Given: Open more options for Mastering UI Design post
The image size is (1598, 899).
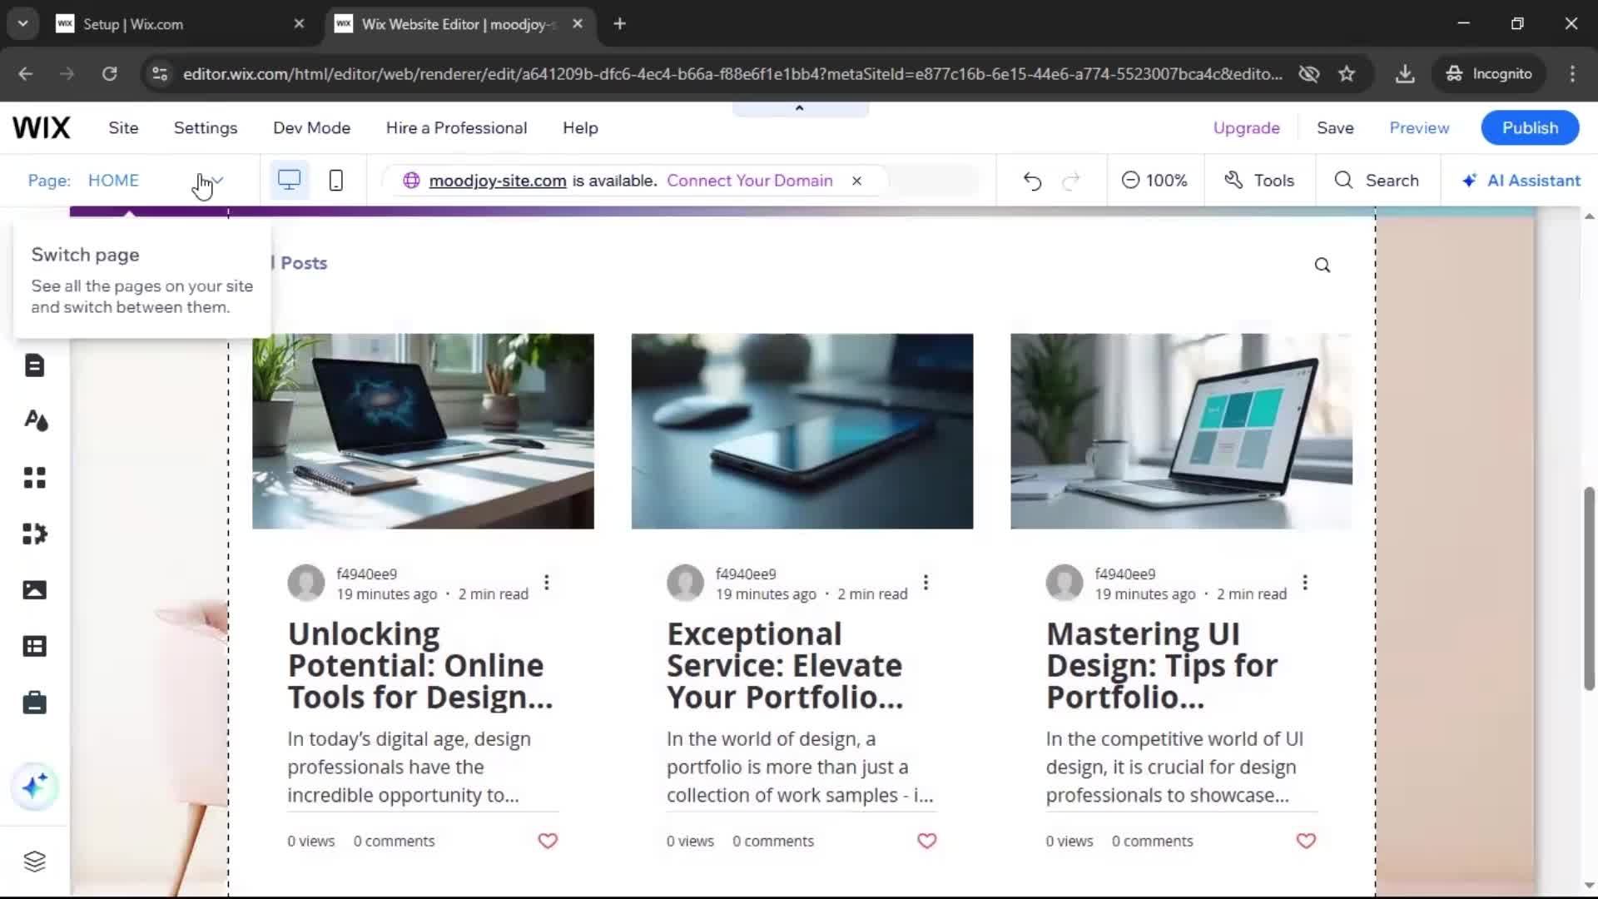Looking at the screenshot, I should point(1305,583).
